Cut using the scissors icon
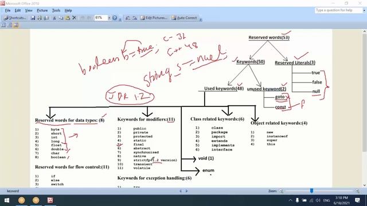The height and width of the screenshot is (206, 367). pos(54,18)
